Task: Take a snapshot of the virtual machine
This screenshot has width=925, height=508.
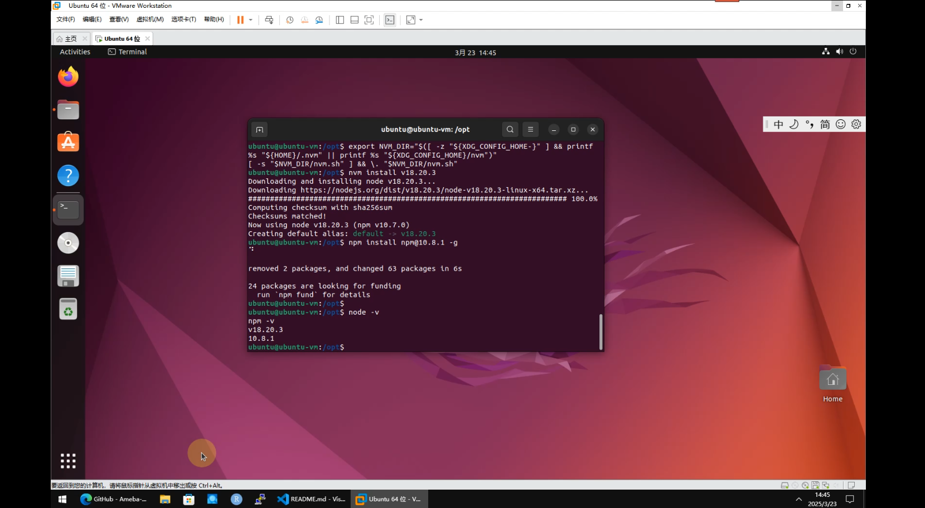Action: [290, 19]
